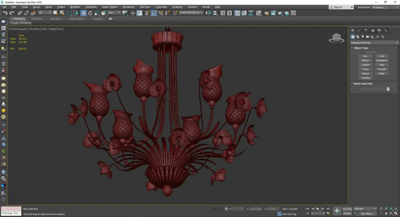Open the Selected key filter dropdown
Viewport: 400px width, 217px height.
pyautogui.click(x=365, y=209)
